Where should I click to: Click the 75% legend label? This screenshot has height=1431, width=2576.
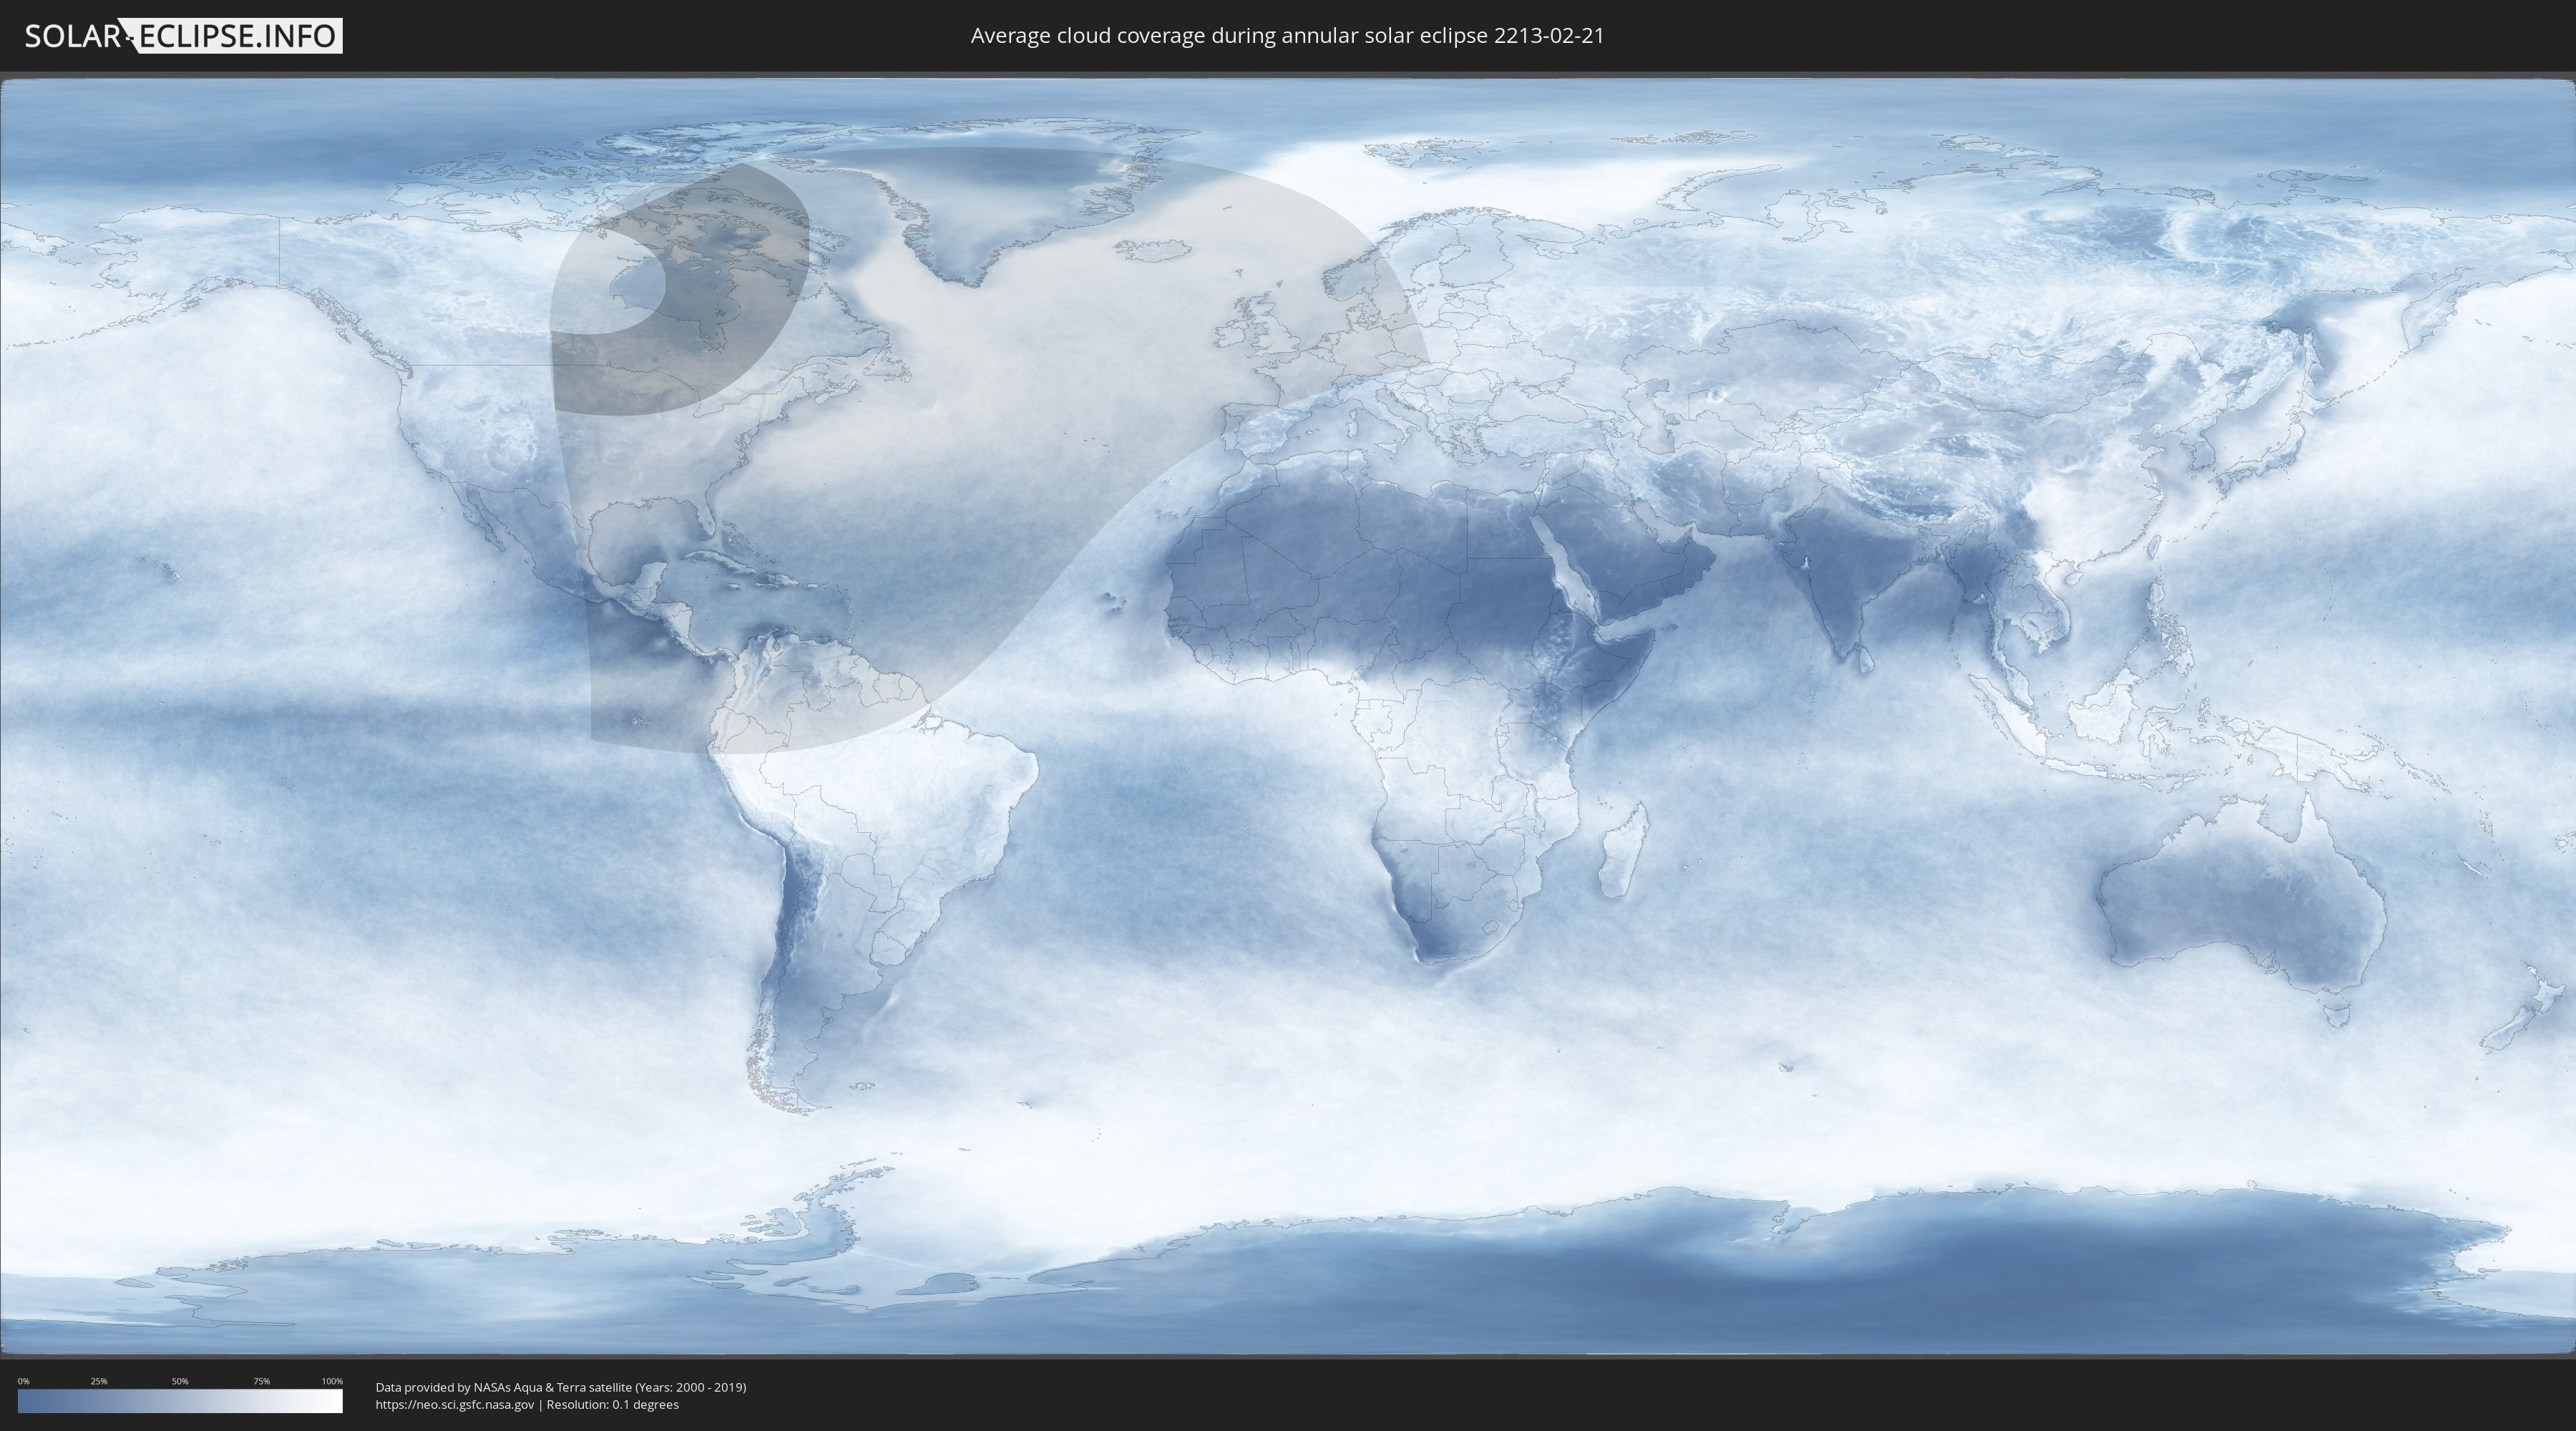point(261,1381)
